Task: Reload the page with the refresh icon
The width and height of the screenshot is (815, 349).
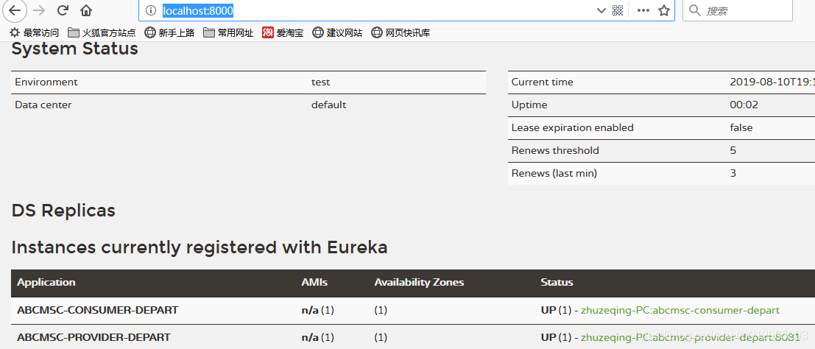Action: coord(63,10)
